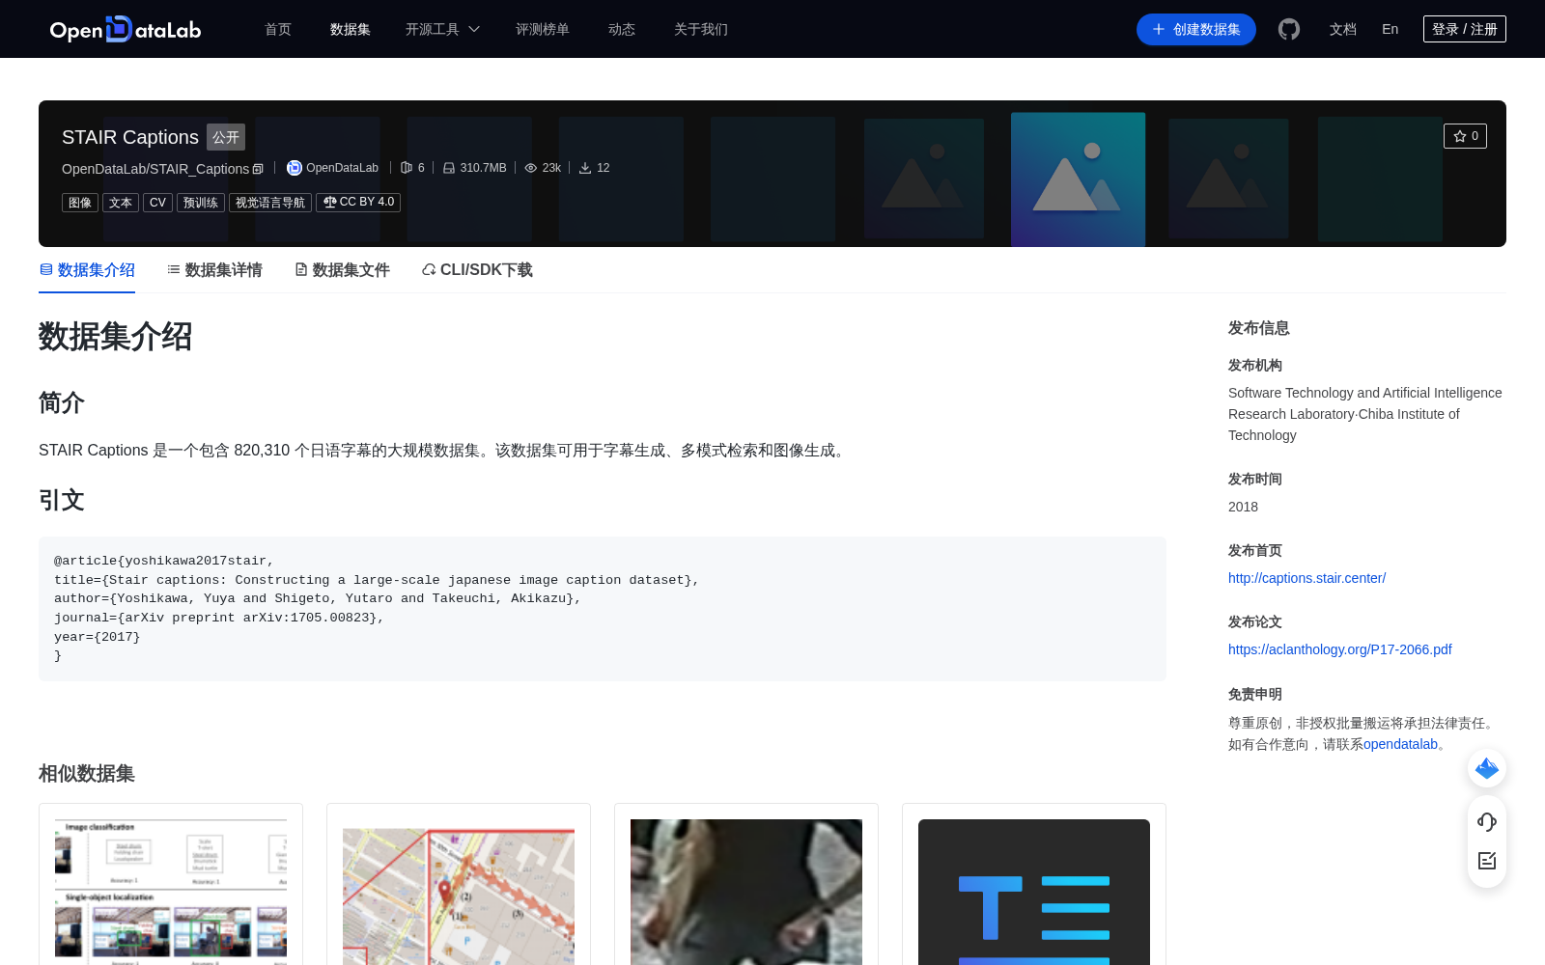Click the plus icon in create dataset button

[1159, 29]
